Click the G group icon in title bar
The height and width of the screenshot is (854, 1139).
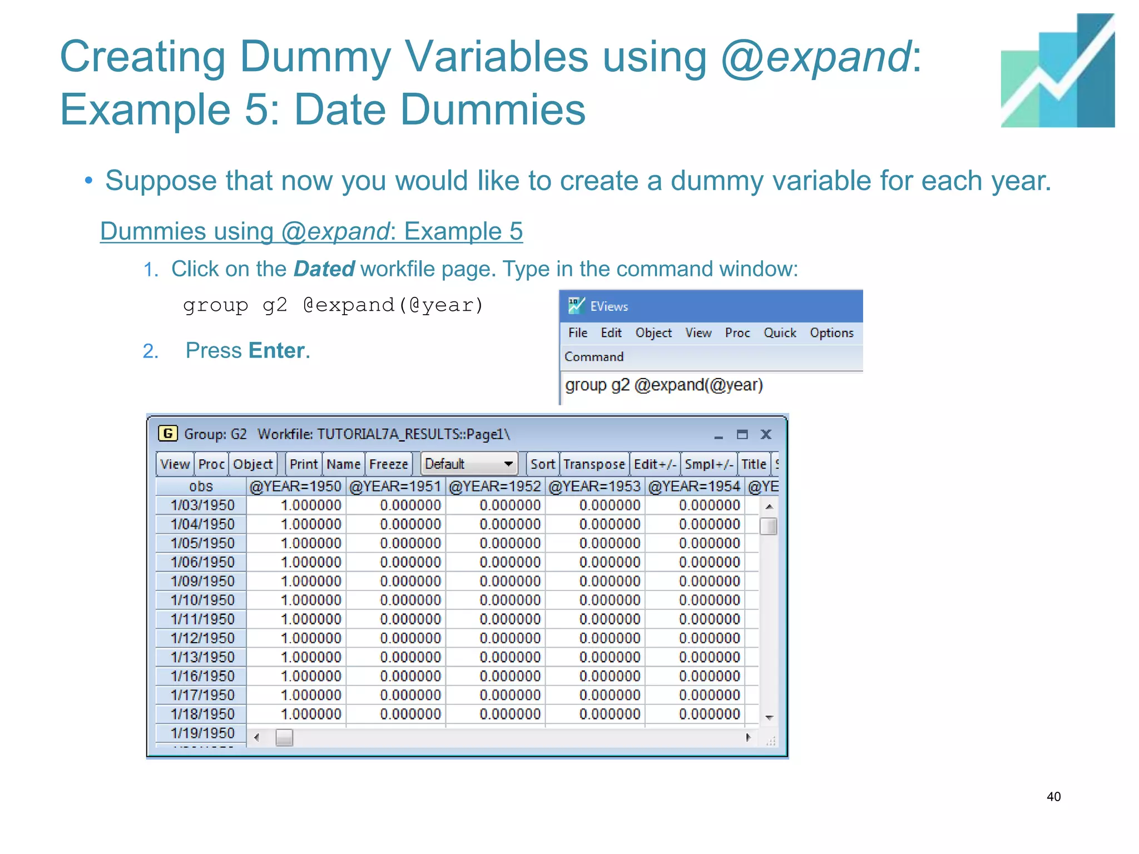pyautogui.click(x=167, y=433)
